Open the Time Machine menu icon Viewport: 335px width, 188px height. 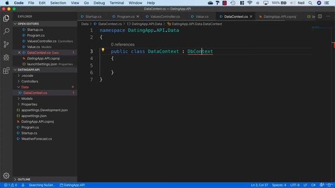click(233, 3)
